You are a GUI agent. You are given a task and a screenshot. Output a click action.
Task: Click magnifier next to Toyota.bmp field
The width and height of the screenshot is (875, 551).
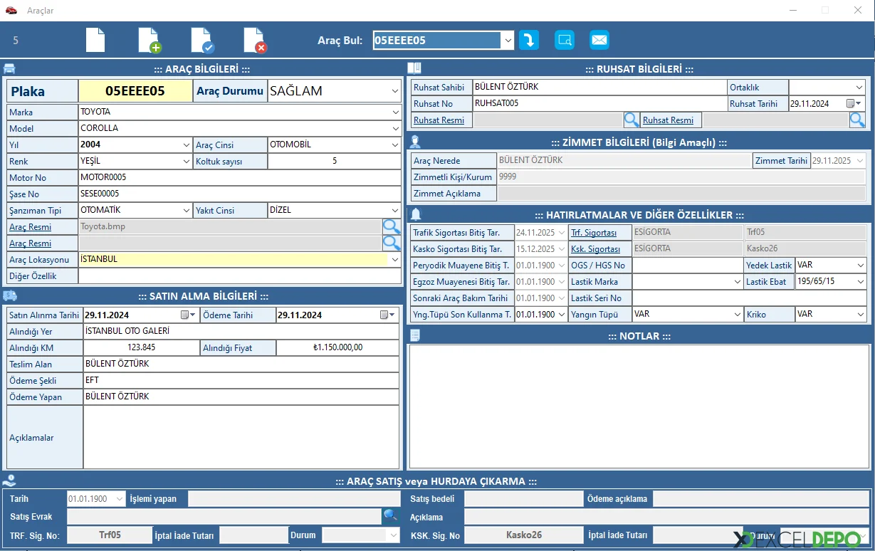[x=392, y=227]
